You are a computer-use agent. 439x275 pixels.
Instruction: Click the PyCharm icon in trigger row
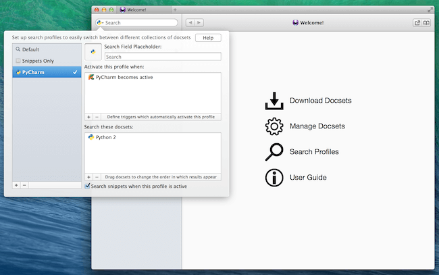pos(91,77)
